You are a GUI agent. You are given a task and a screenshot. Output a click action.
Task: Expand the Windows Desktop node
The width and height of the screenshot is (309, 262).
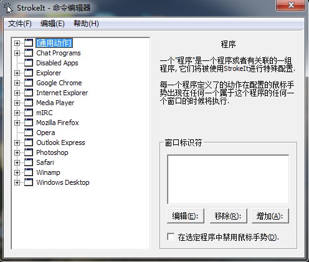pyautogui.click(x=17, y=182)
